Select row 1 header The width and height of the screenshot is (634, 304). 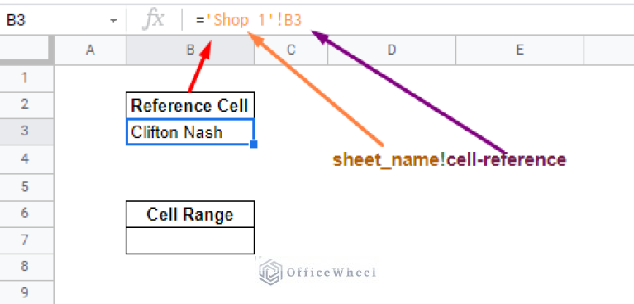tap(26, 78)
